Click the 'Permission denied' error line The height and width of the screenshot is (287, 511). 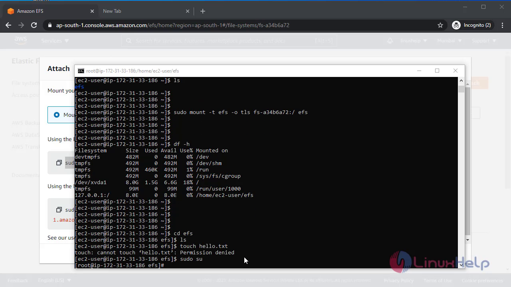[x=154, y=253]
